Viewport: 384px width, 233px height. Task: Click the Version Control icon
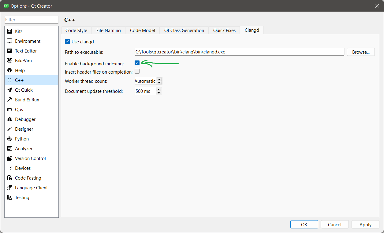(x=9, y=158)
